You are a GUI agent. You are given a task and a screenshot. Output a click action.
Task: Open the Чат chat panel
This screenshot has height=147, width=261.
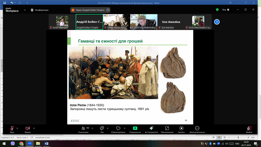pos(102,129)
